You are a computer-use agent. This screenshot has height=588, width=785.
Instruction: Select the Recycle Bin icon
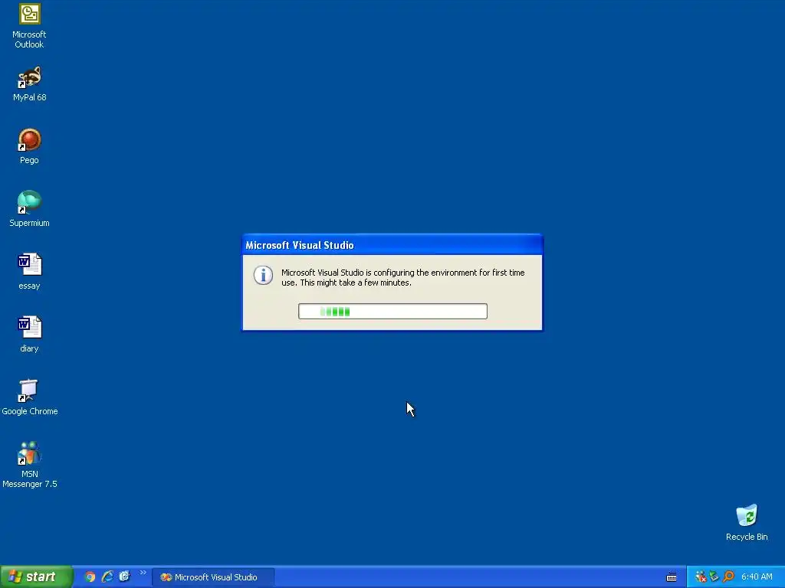[747, 522]
